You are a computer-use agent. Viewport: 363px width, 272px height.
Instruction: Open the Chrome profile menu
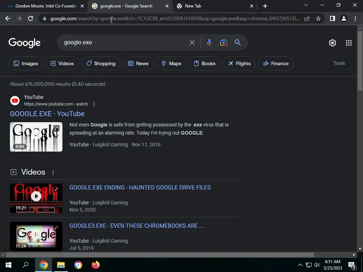pos(344,18)
